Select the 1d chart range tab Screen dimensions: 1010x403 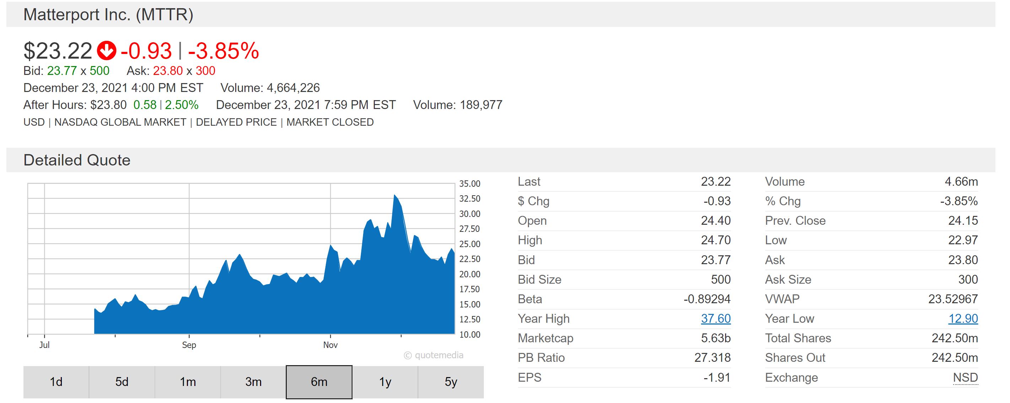tap(56, 382)
